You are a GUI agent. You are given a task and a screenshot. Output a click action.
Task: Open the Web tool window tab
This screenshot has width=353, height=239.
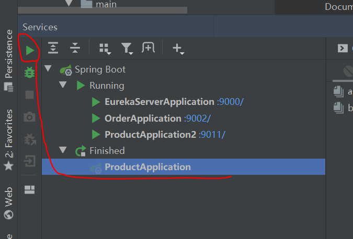[8, 203]
